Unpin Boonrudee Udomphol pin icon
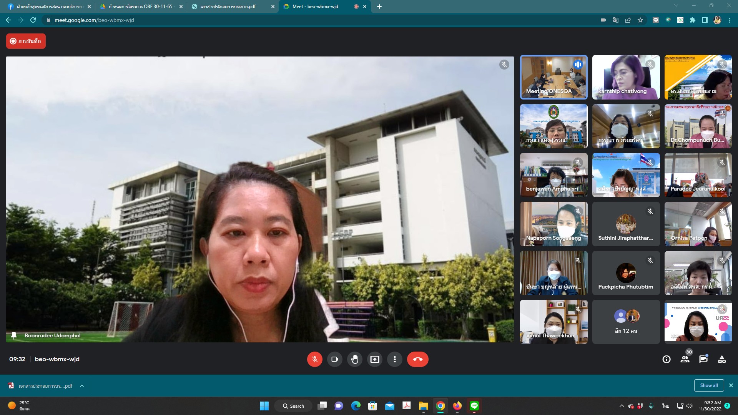Viewport: 738px width, 415px height. 14,335
